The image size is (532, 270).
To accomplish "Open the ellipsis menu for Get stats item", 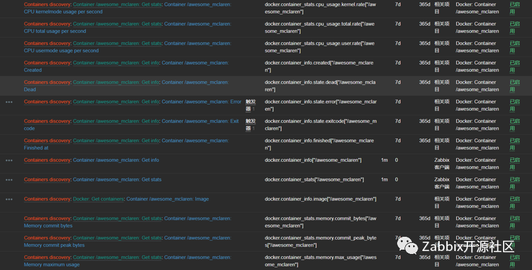I will click(9, 180).
